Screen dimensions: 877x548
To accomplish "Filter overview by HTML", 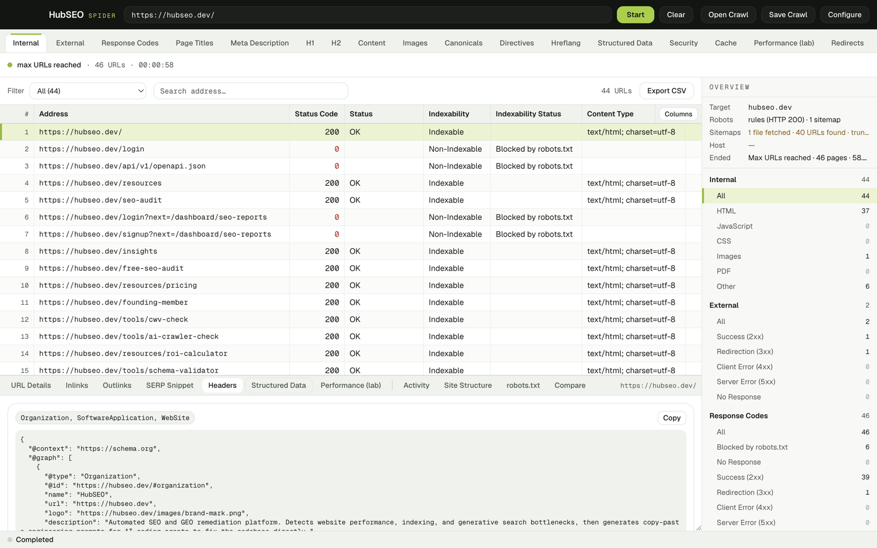I will click(x=789, y=211).
